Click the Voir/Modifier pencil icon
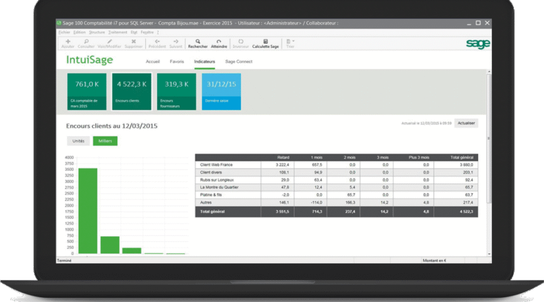The image size is (544, 302). (x=109, y=41)
